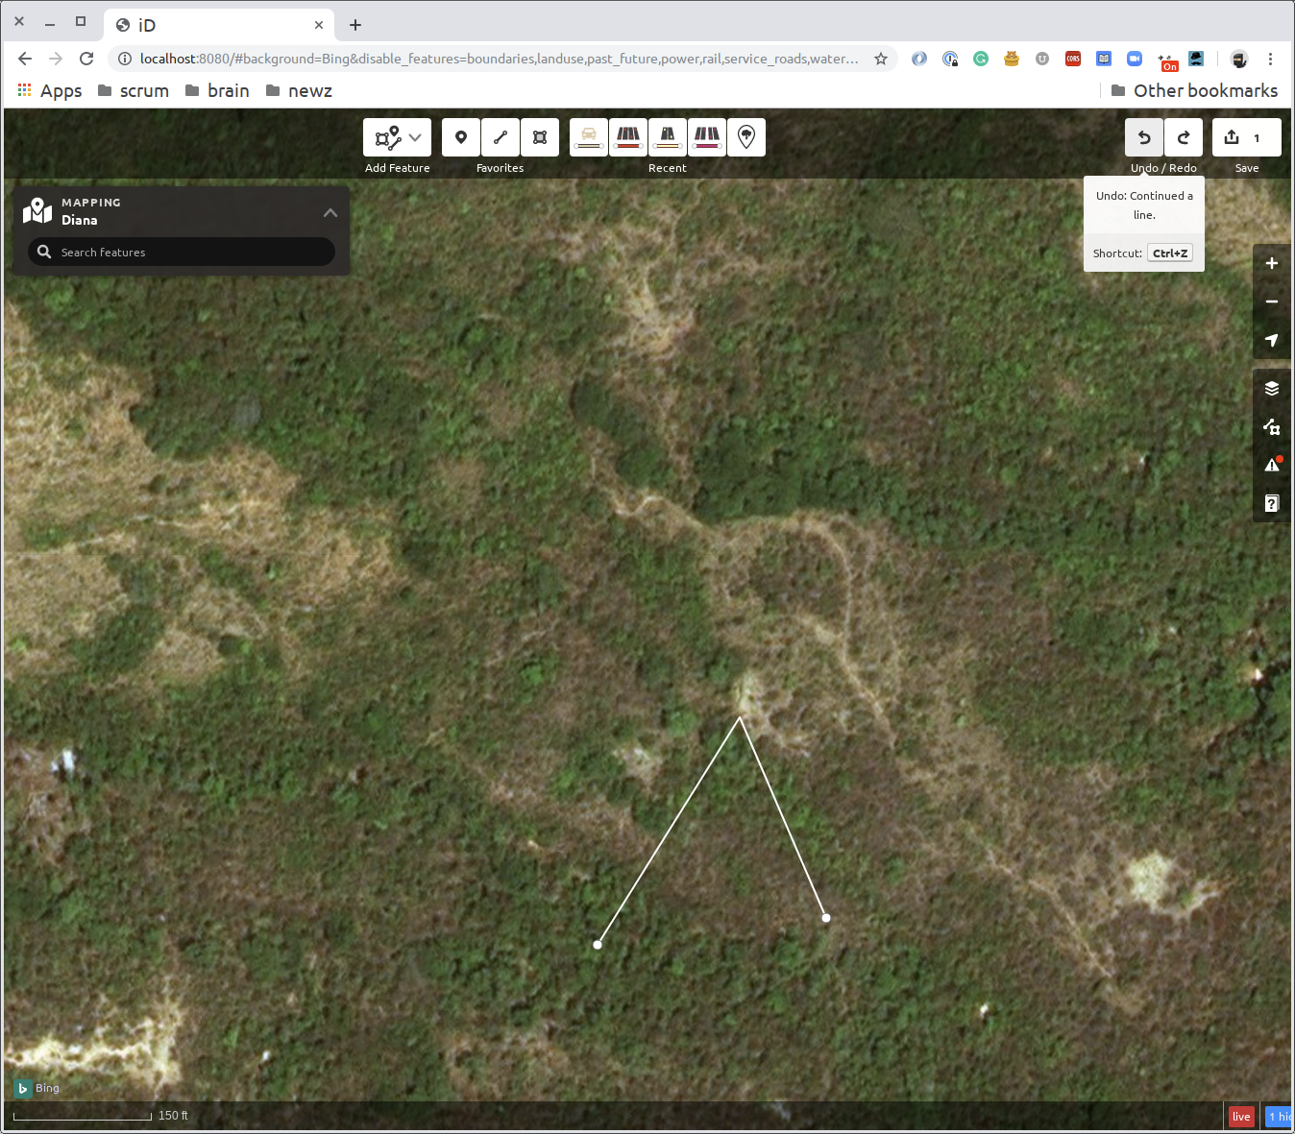The height and width of the screenshot is (1134, 1295).
Task: Click the blue hidden features indicator
Action: (1279, 1117)
